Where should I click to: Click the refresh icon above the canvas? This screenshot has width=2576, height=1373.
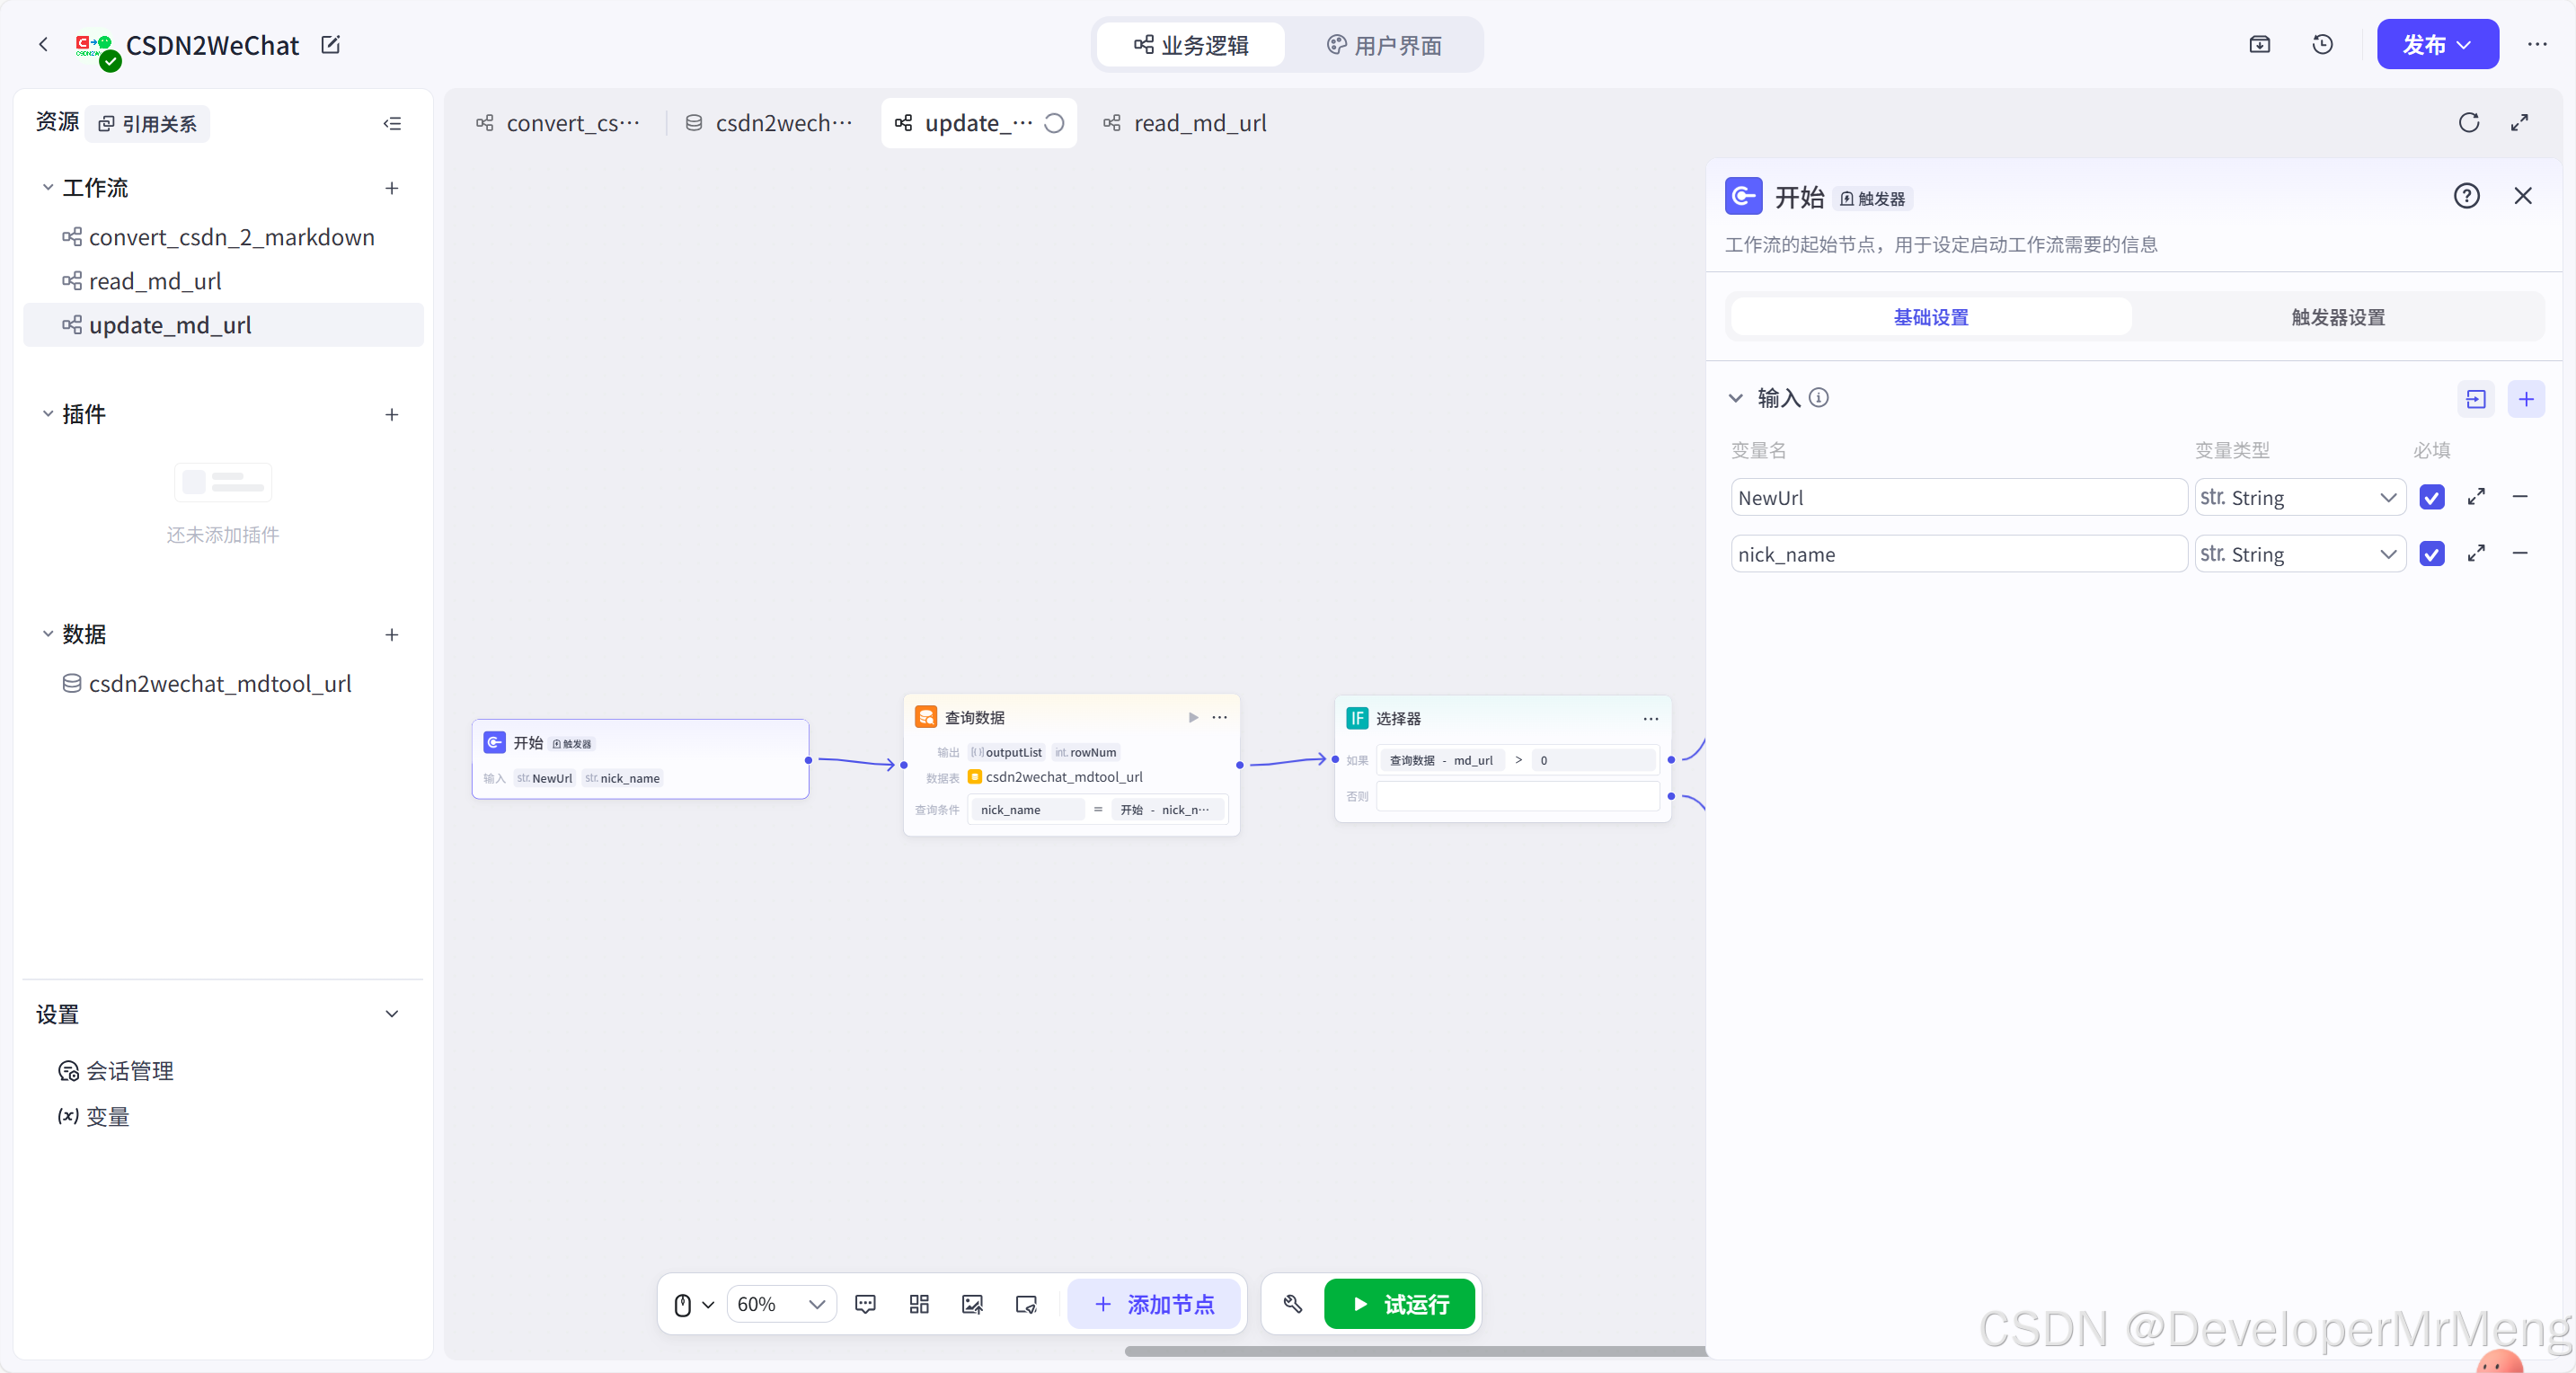(2468, 122)
